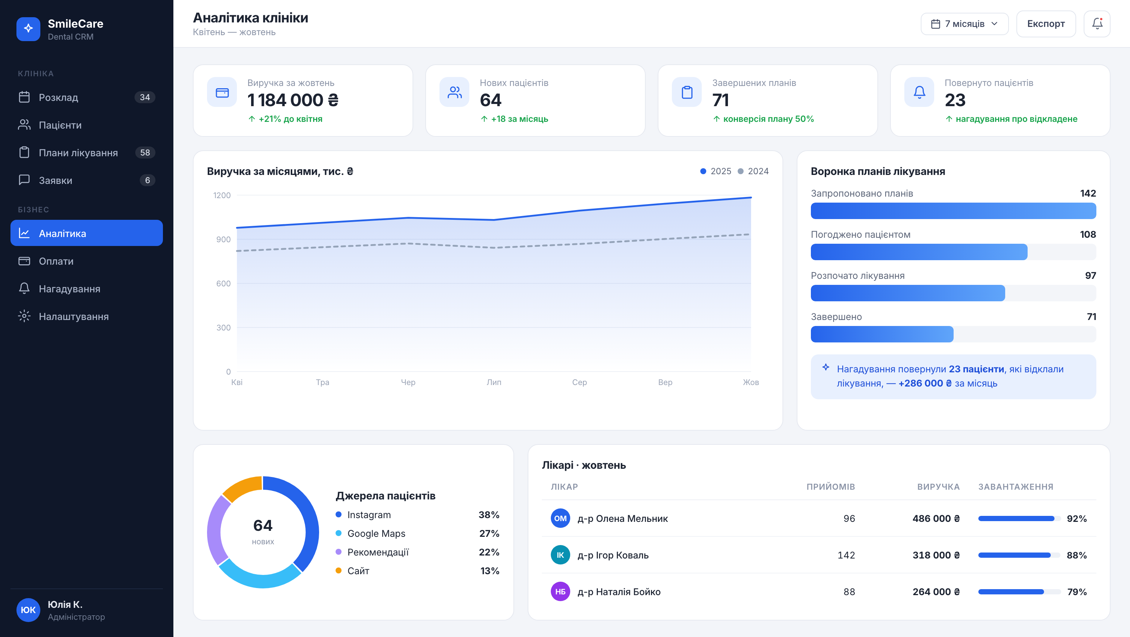
Task: Click the Заявки badge showing 6
Action: tap(147, 180)
